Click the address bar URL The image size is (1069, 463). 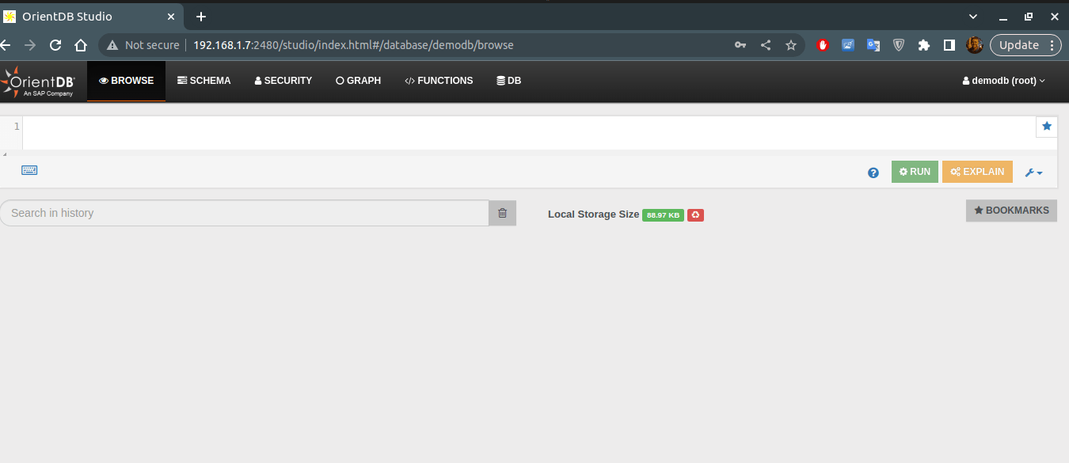[x=353, y=45]
